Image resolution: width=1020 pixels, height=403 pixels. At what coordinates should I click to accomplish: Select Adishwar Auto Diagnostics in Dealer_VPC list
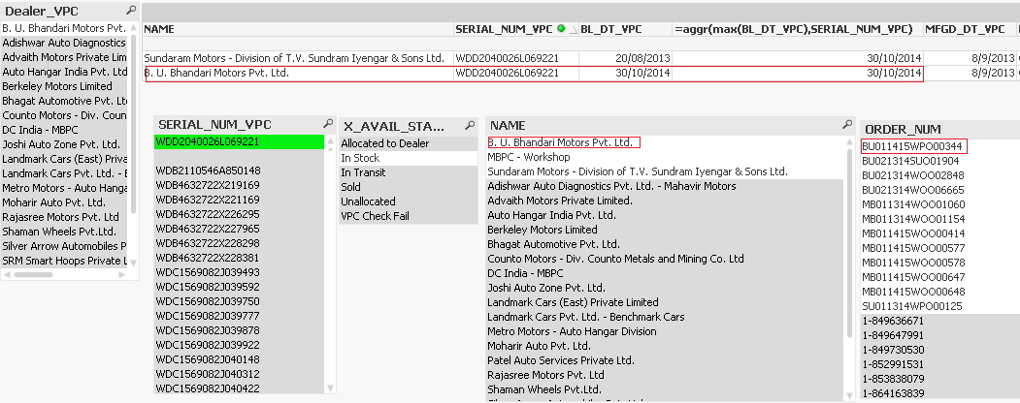coord(64,43)
